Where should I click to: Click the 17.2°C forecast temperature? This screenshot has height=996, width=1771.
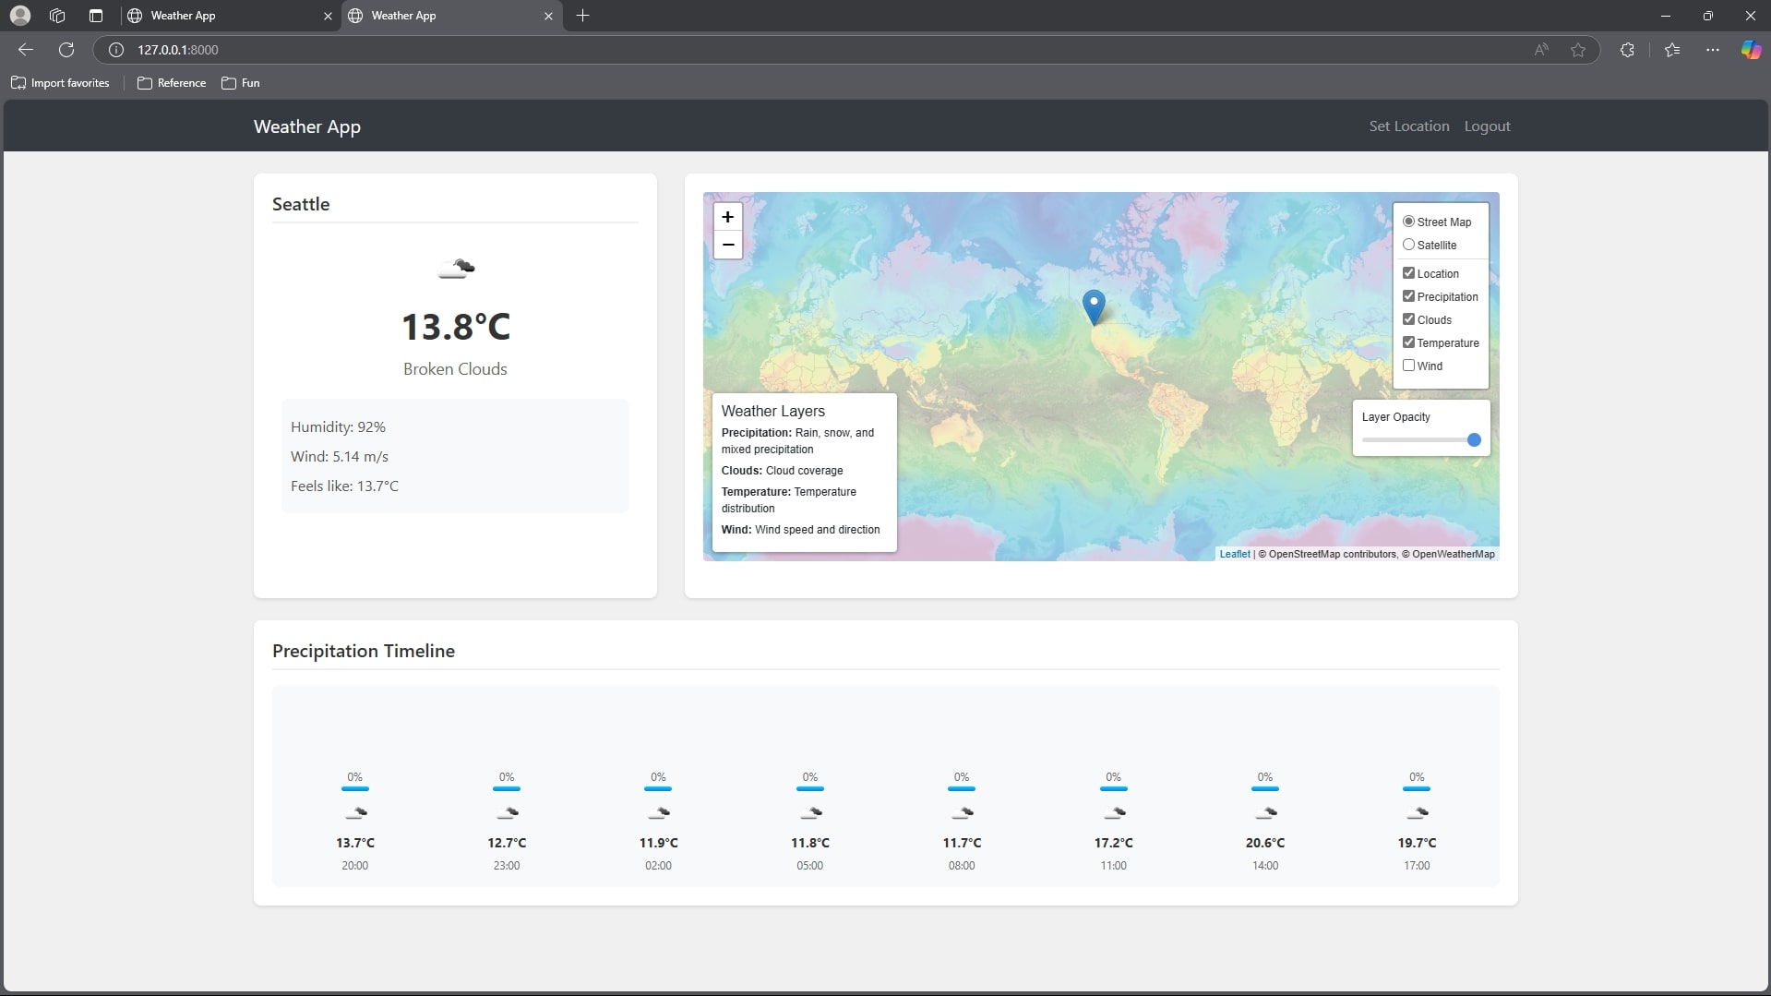click(1114, 843)
